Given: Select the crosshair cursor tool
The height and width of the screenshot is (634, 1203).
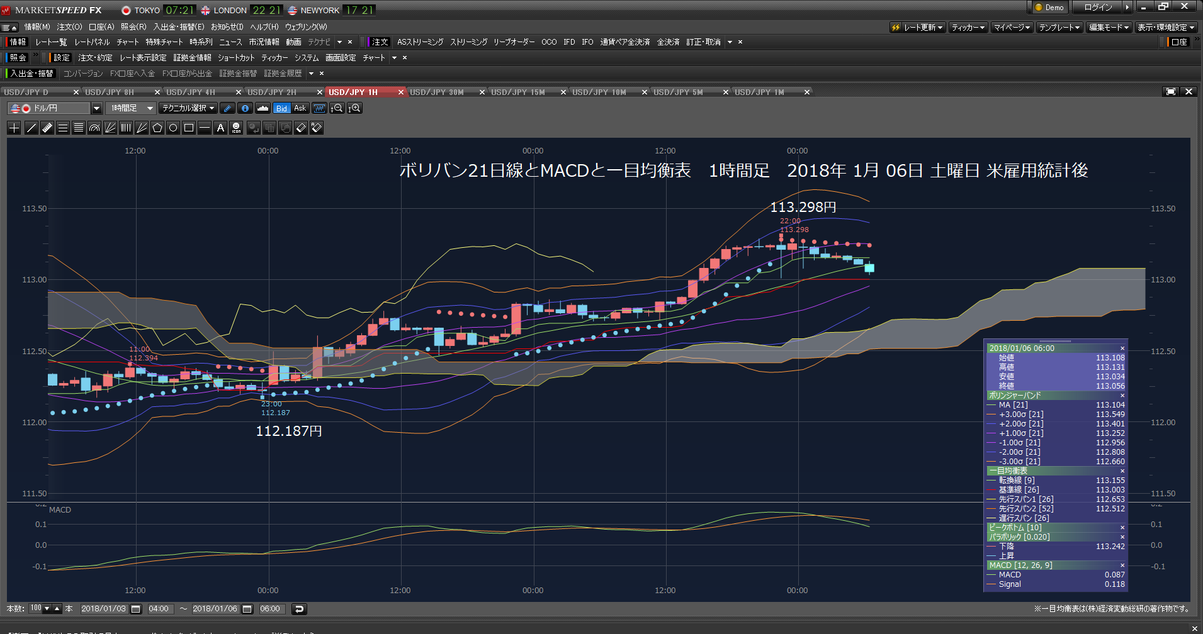Looking at the screenshot, I should [14, 128].
